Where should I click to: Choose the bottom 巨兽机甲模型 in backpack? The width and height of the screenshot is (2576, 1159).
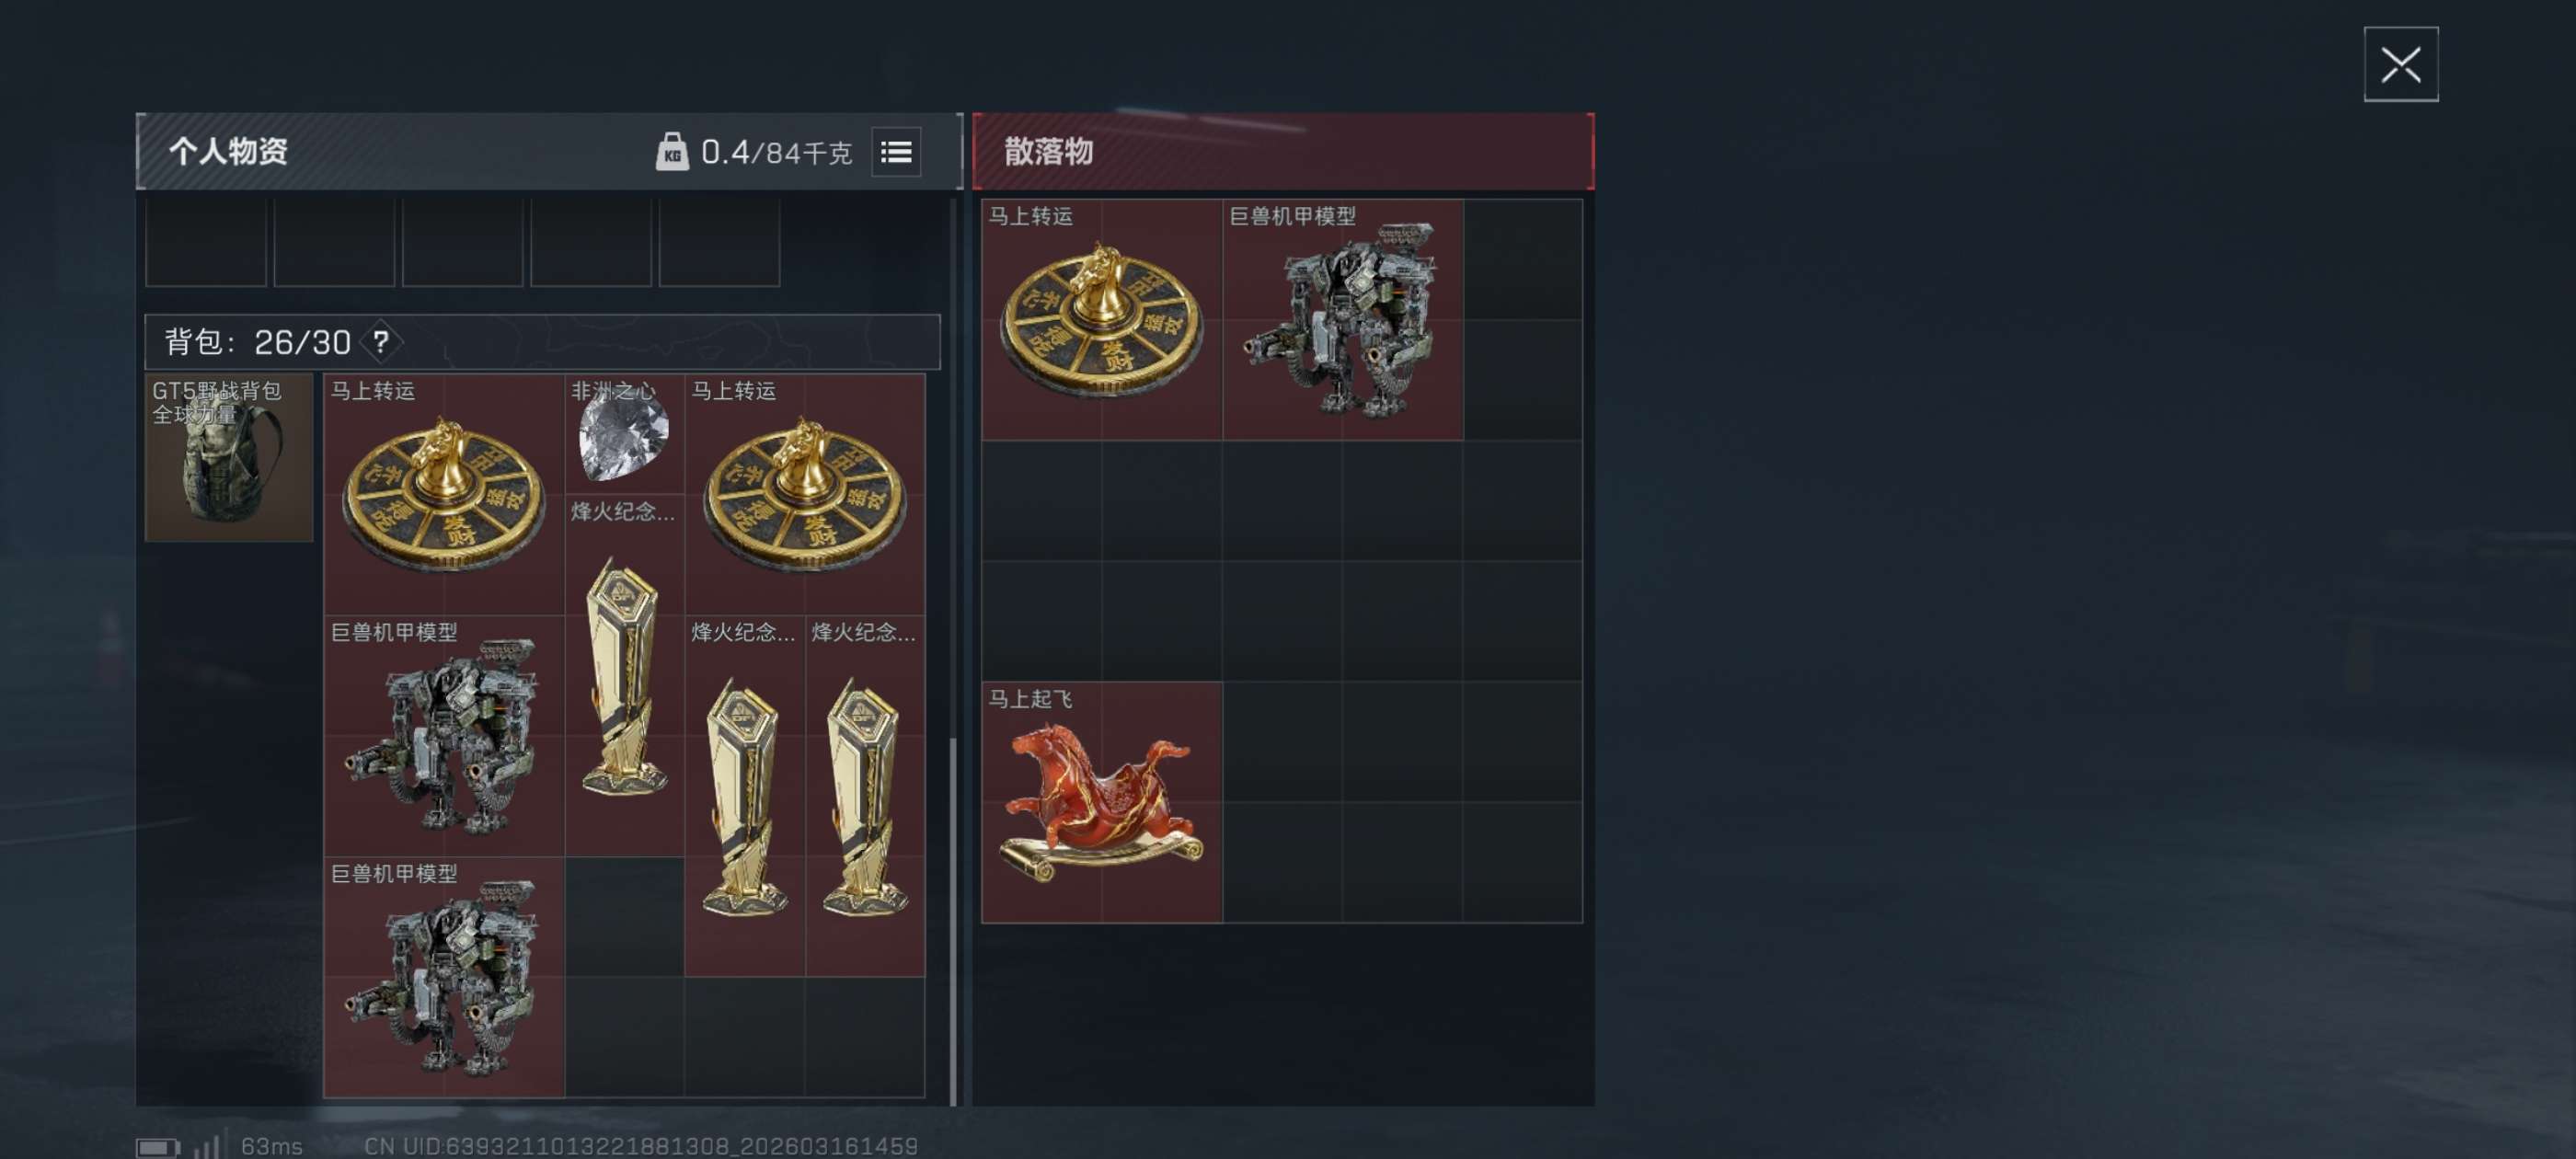pyautogui.click(x=444, y=977)
